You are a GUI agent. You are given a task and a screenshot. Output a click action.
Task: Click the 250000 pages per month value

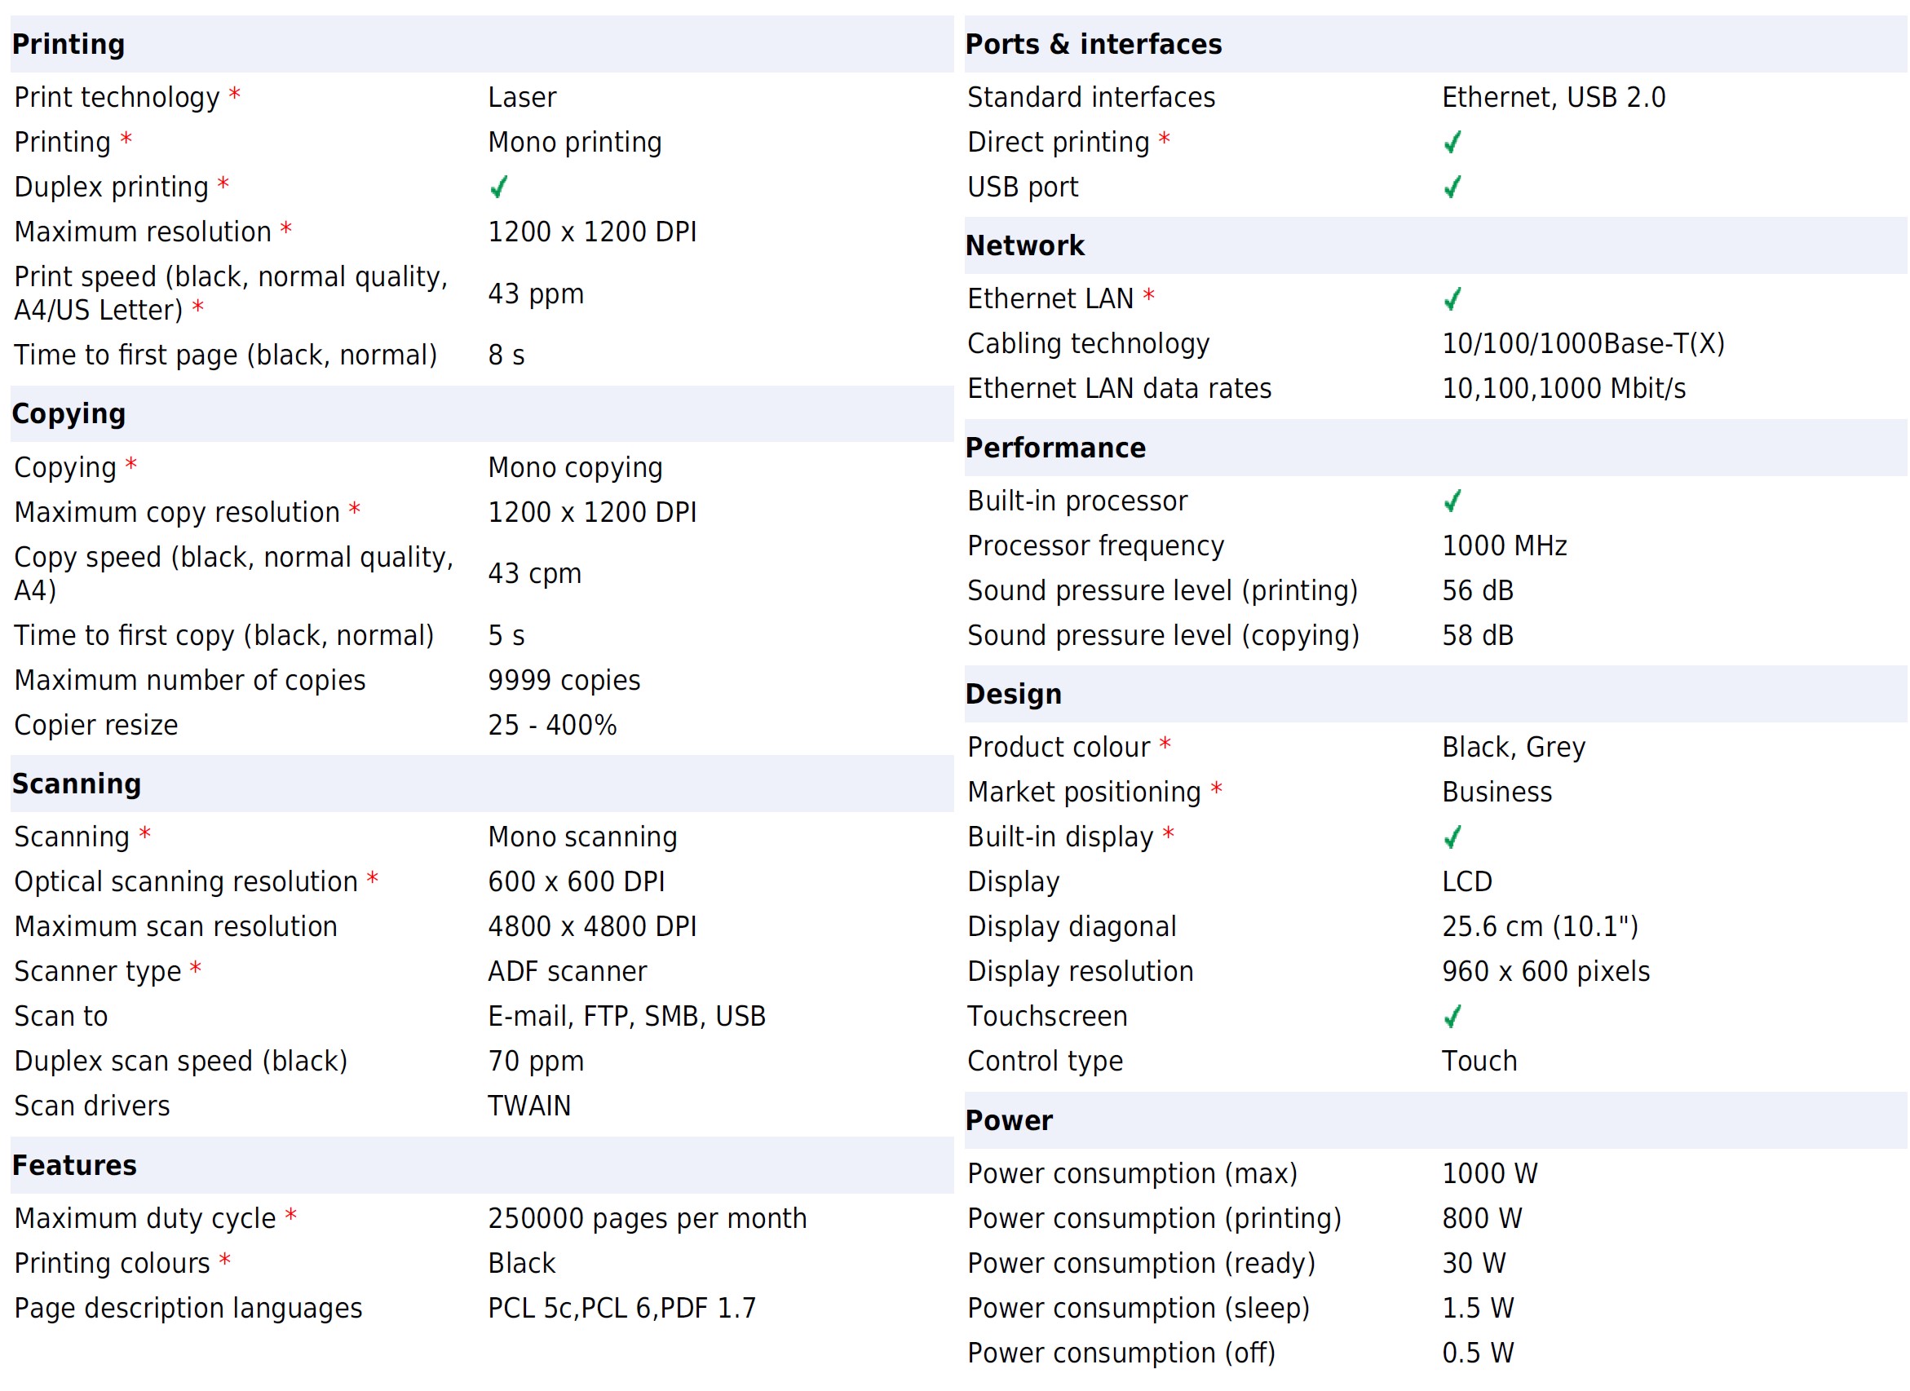(x=647, y=1218)
